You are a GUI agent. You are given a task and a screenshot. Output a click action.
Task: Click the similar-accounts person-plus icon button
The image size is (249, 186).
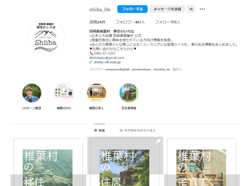click(191, 9)
